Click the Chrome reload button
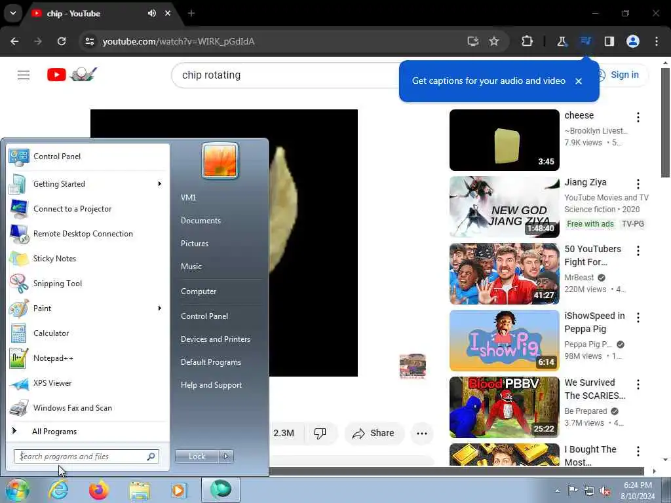The height and width of the screenshot is (503, 671). (62, 41)
